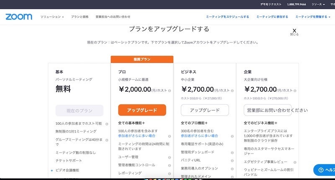Viewport: 335px width, 180px height.
Task: Click the Zoom logo
Action: [x=18, y=17]
